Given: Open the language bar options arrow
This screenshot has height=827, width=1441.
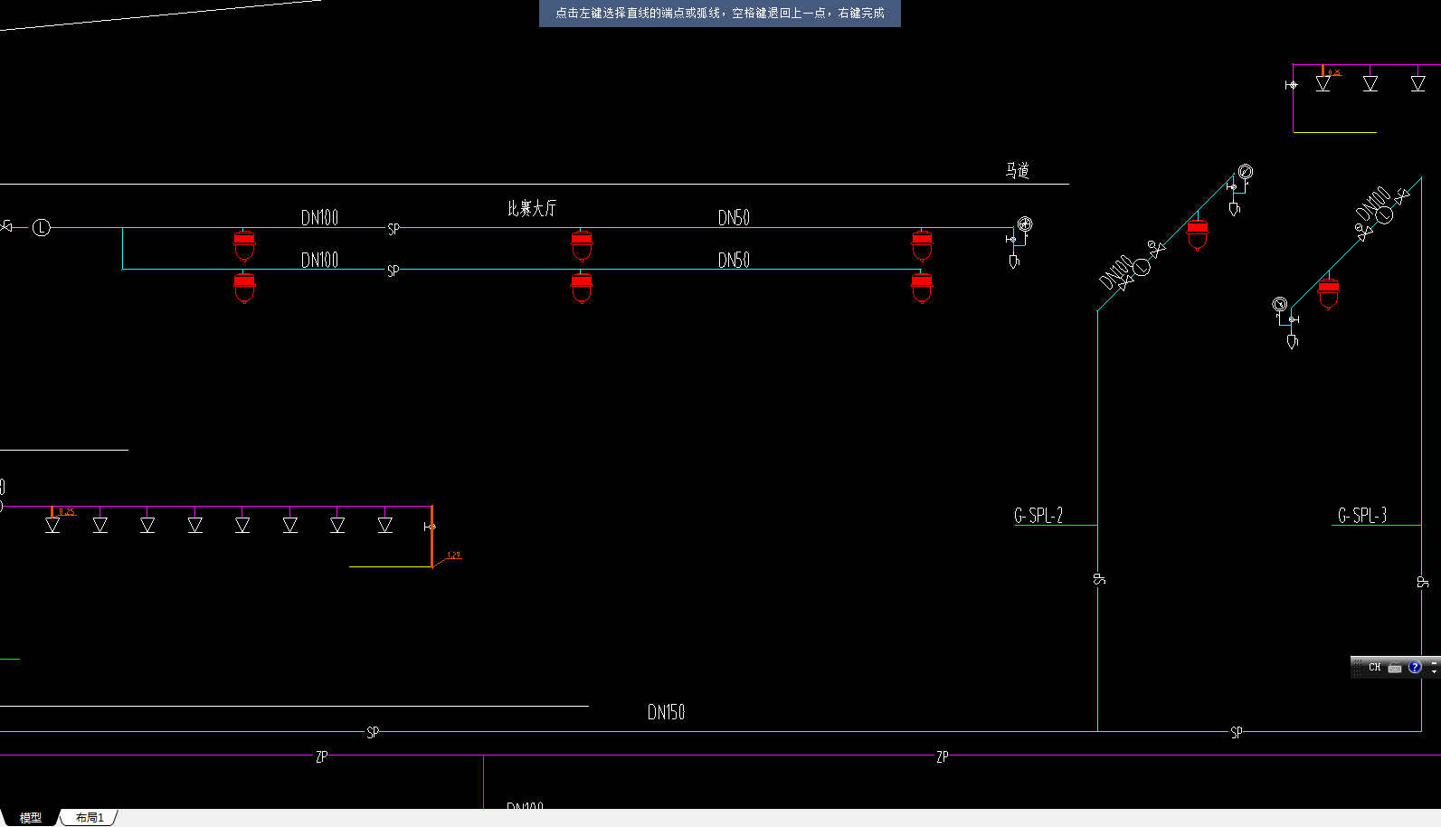Looking at the screenshot, I should pos(1434,671).
